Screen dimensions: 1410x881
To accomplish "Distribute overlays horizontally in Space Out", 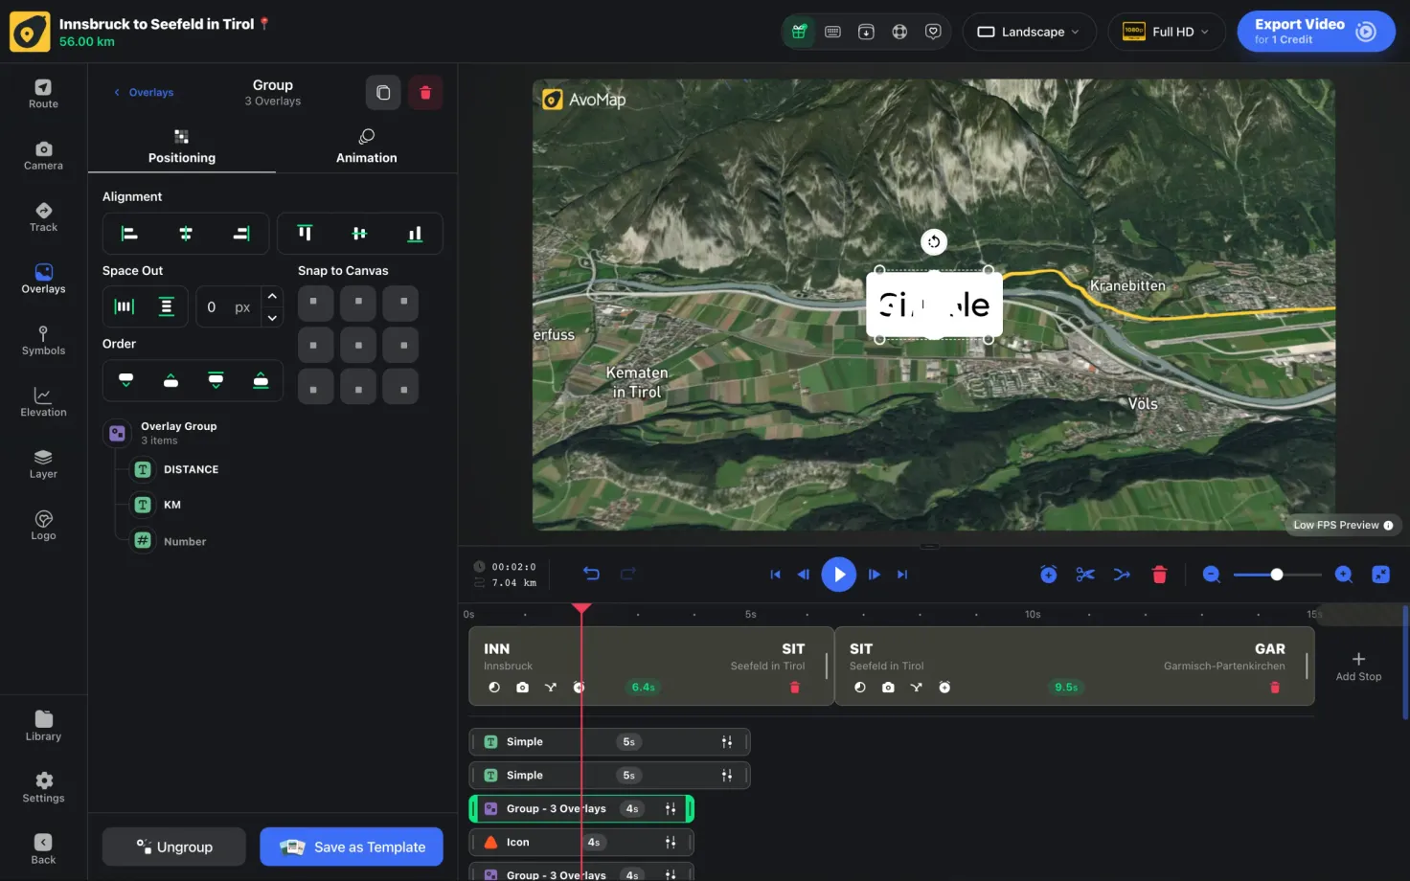I will (x=125, y=306).
